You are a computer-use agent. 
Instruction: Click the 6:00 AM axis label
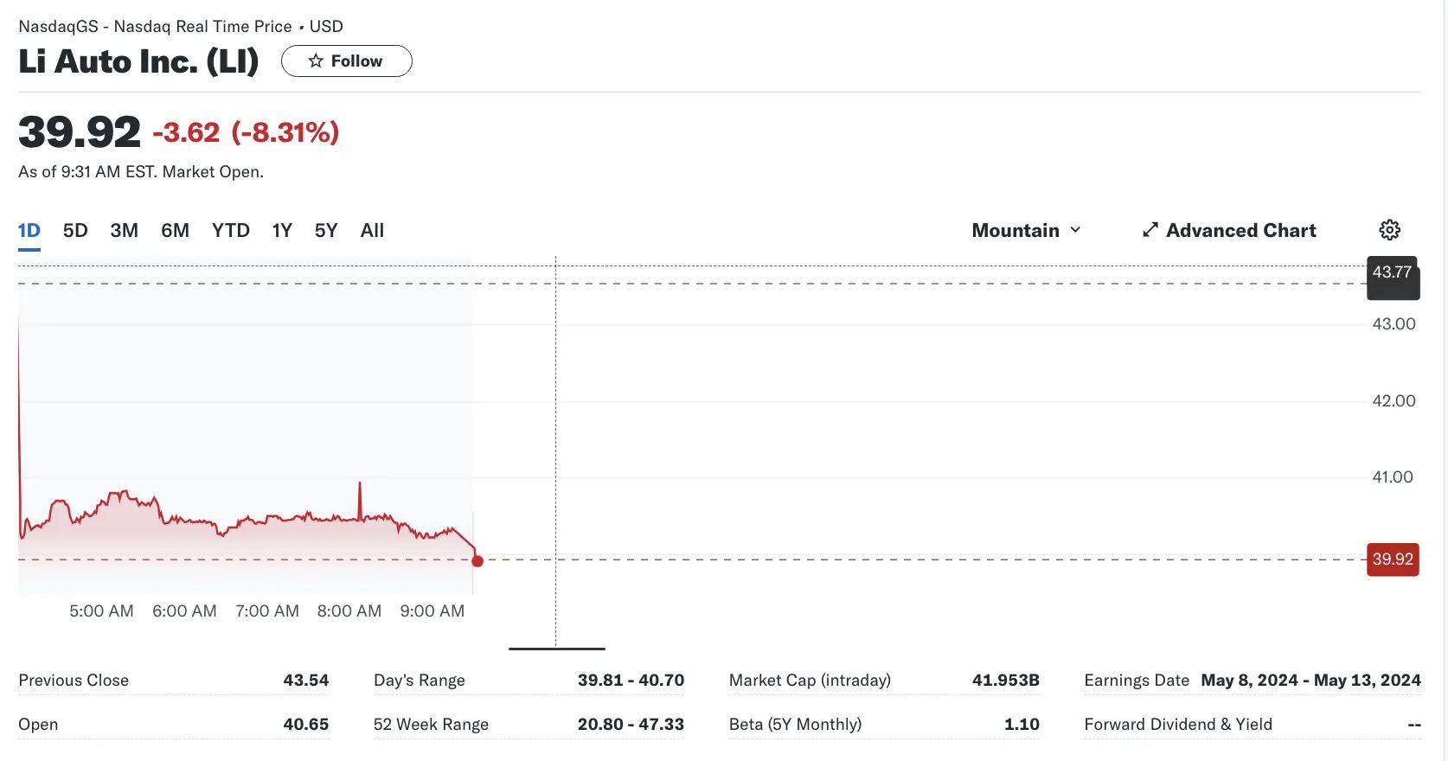pos(184,611)
